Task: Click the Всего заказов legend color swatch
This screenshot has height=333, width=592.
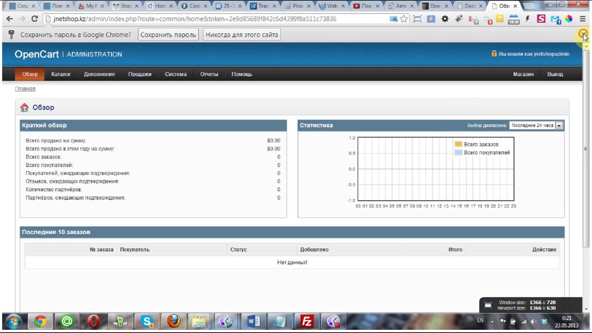Action: point(458,144)
